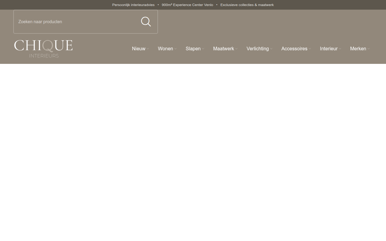This screenshot has width=386, height=241.
Task: Click 'Persoonlijk interieuradvies' in top banner
Action: point(133,5)
